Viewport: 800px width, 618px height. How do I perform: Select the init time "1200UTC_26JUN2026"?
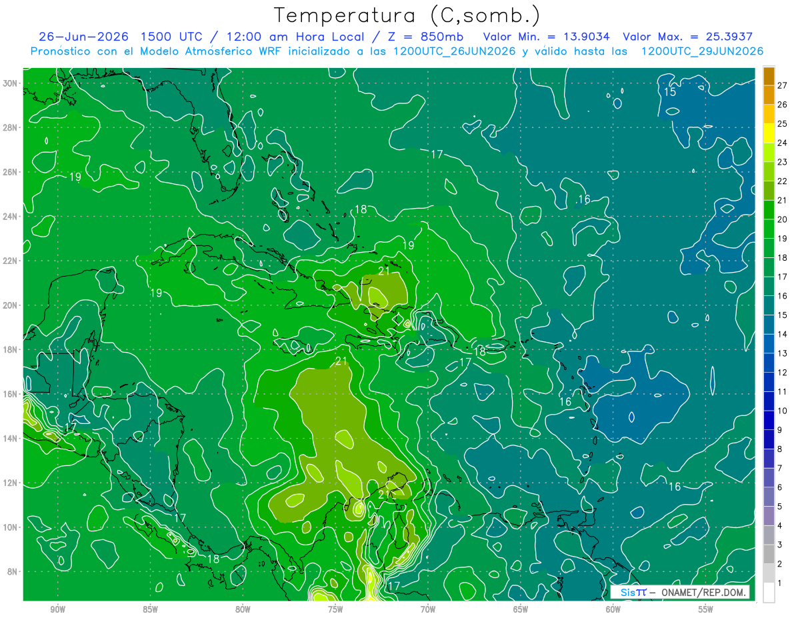pyautogui.click(x=454, y=51)
